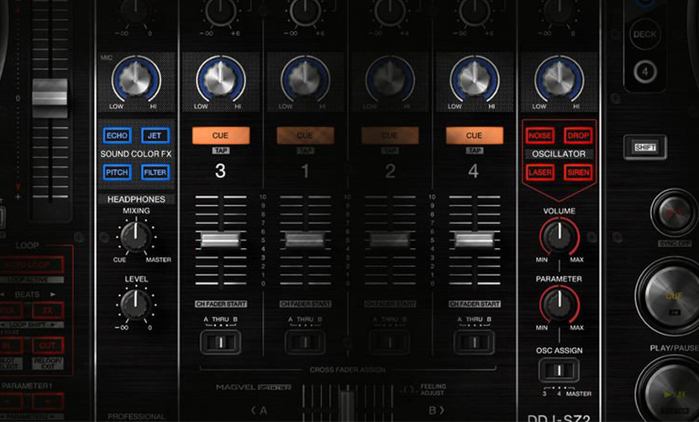Tap the TAP label under channel 4 CUE
The width and height of the screenshot is (699, 422).
pyautogui.click(x=475, y=150)
